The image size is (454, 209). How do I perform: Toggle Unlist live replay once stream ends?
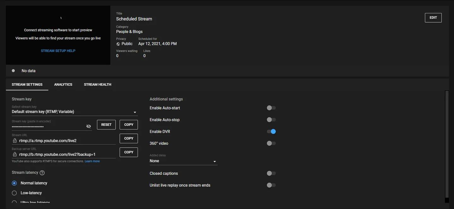[271, 185]
